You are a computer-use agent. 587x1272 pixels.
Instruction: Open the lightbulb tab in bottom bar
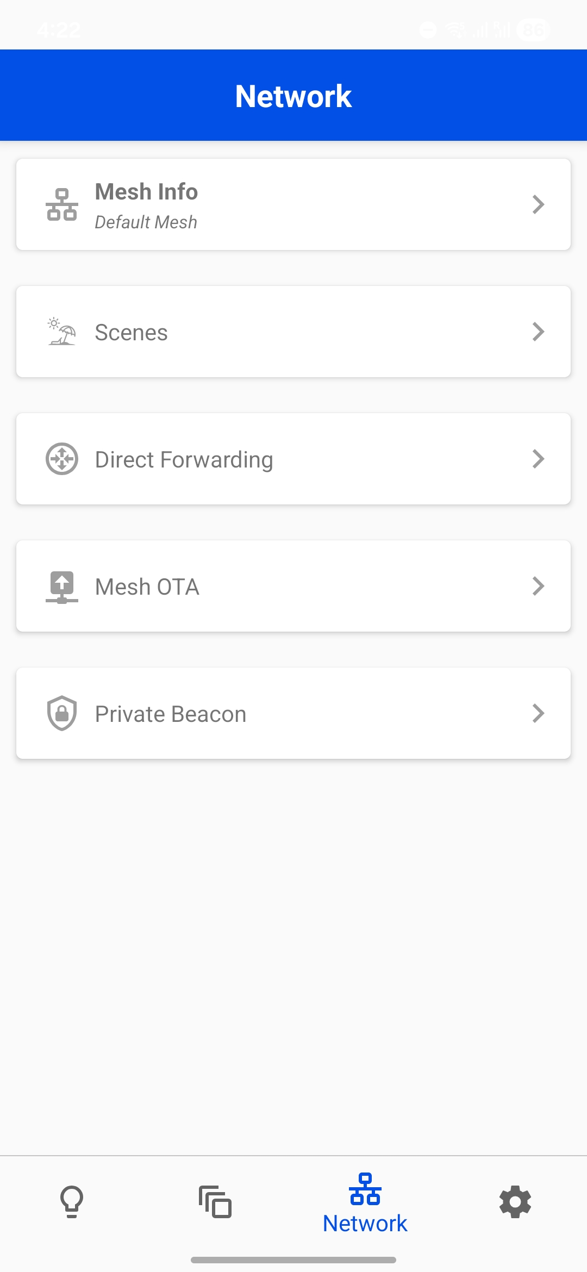pos(72,1201)
